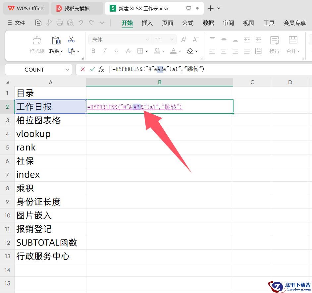
Task: Click the new tab plus button
Action: tap(211, 8)
